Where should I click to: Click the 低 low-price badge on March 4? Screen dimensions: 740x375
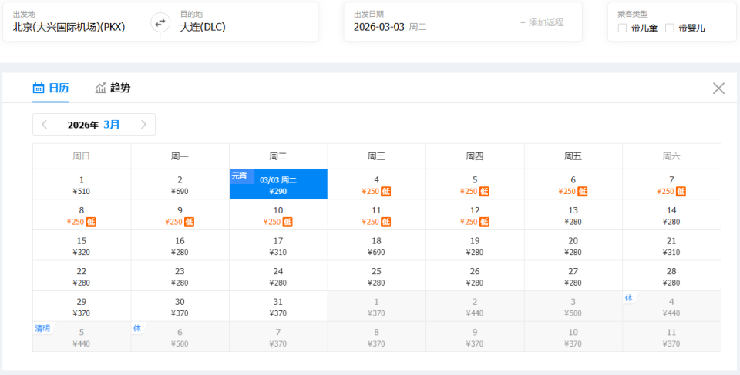point(386,192)
